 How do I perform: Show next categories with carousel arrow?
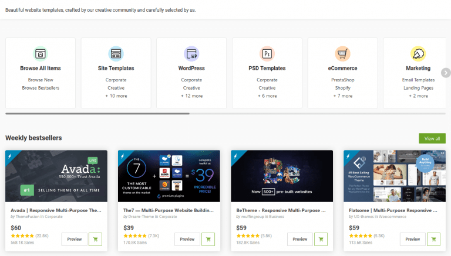click(446, 73)
